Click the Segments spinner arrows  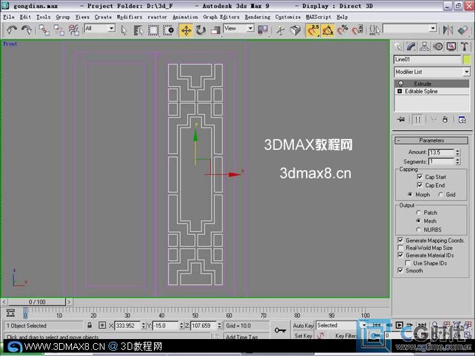[458, 161]
